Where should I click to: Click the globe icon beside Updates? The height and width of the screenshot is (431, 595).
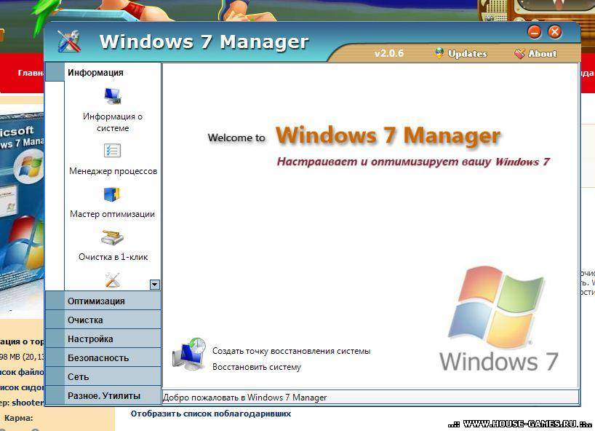pyautogui.click(x=439, y=53)
